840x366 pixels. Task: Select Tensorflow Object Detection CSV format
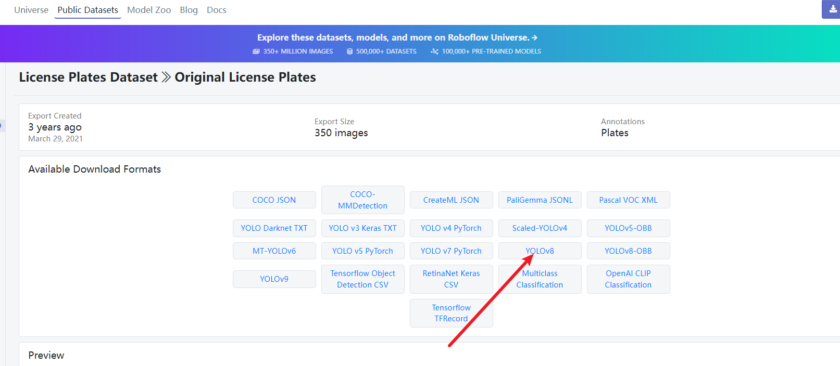(x=363, y=279)
